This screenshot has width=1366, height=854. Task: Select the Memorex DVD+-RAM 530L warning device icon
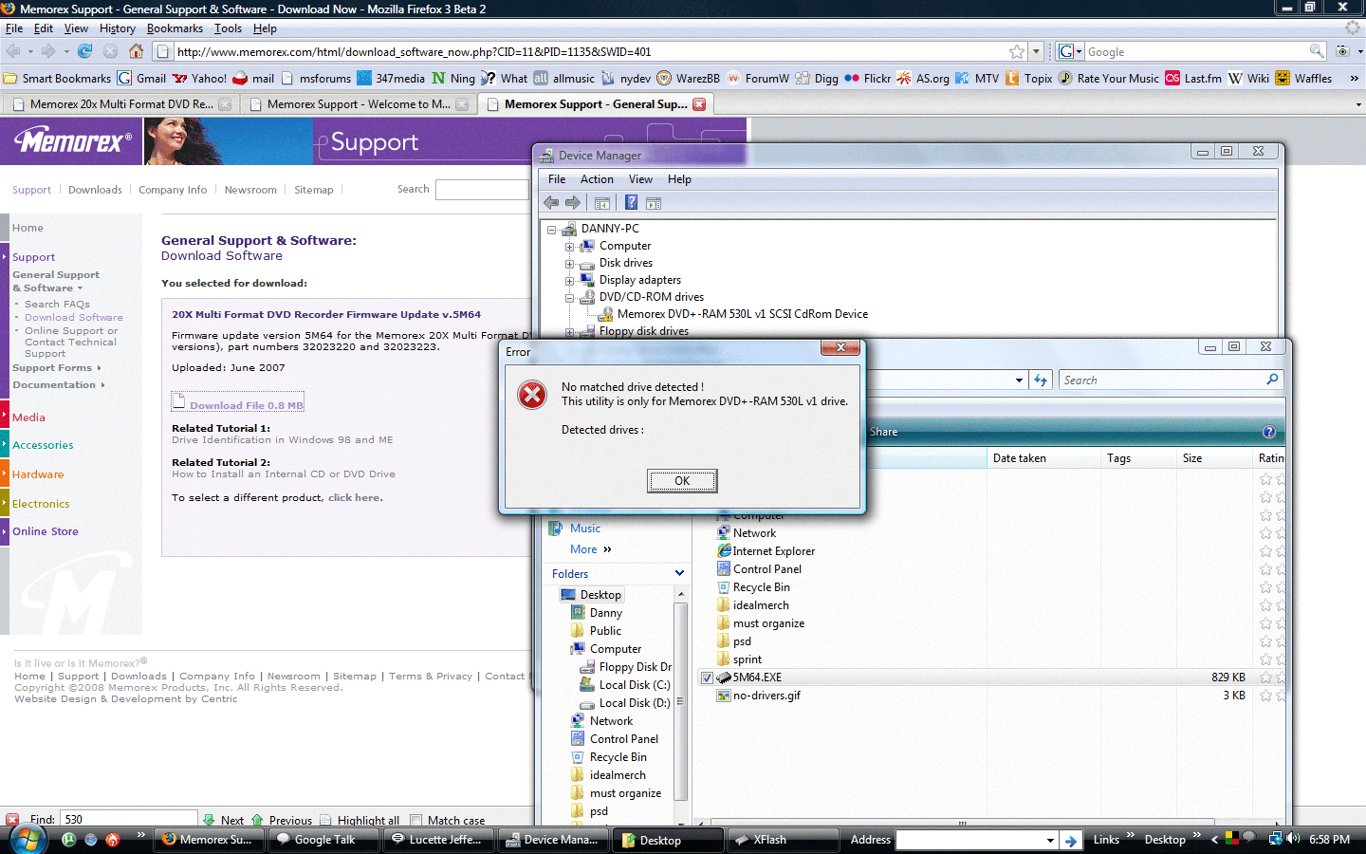tap(607, 314)
